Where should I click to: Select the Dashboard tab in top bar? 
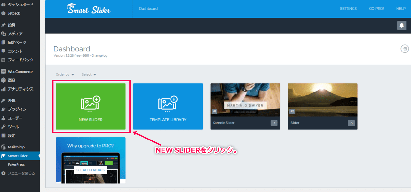click(148, 9)
